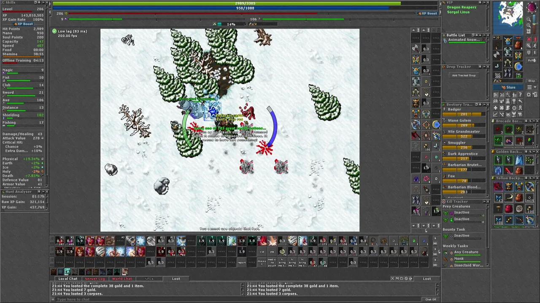Select Stone Golem in Bestiary Tracker
Viewport: 540px width, 303px height.
[x=463, y=122]
